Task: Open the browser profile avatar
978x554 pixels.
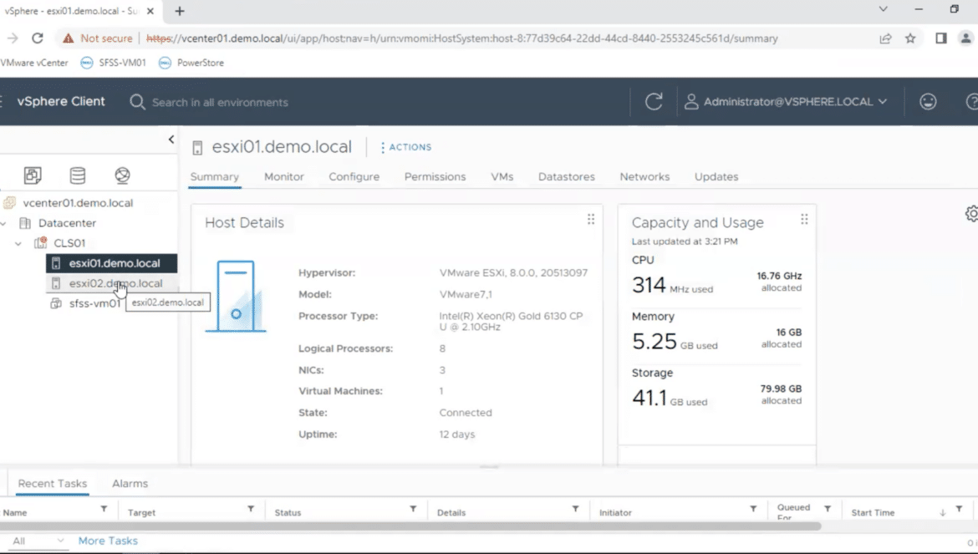Action: click(x=966, y=38)
